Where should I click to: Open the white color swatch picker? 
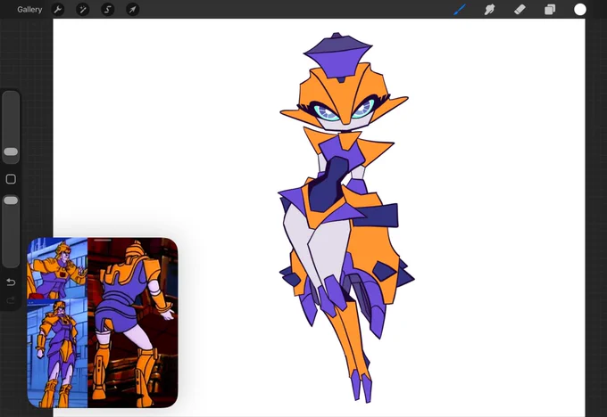580,9
